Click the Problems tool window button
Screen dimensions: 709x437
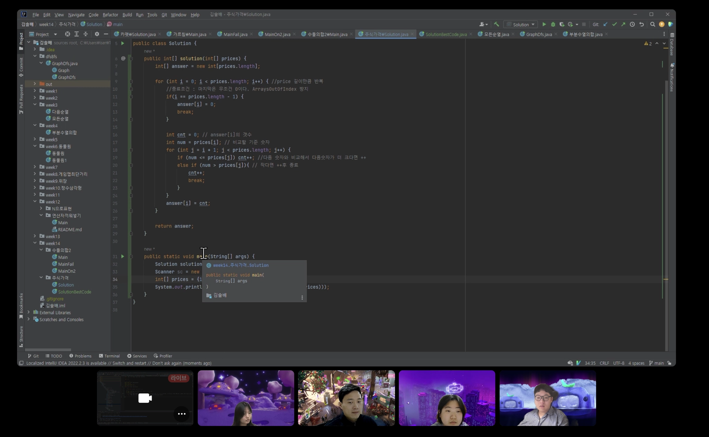click(80, 356)
